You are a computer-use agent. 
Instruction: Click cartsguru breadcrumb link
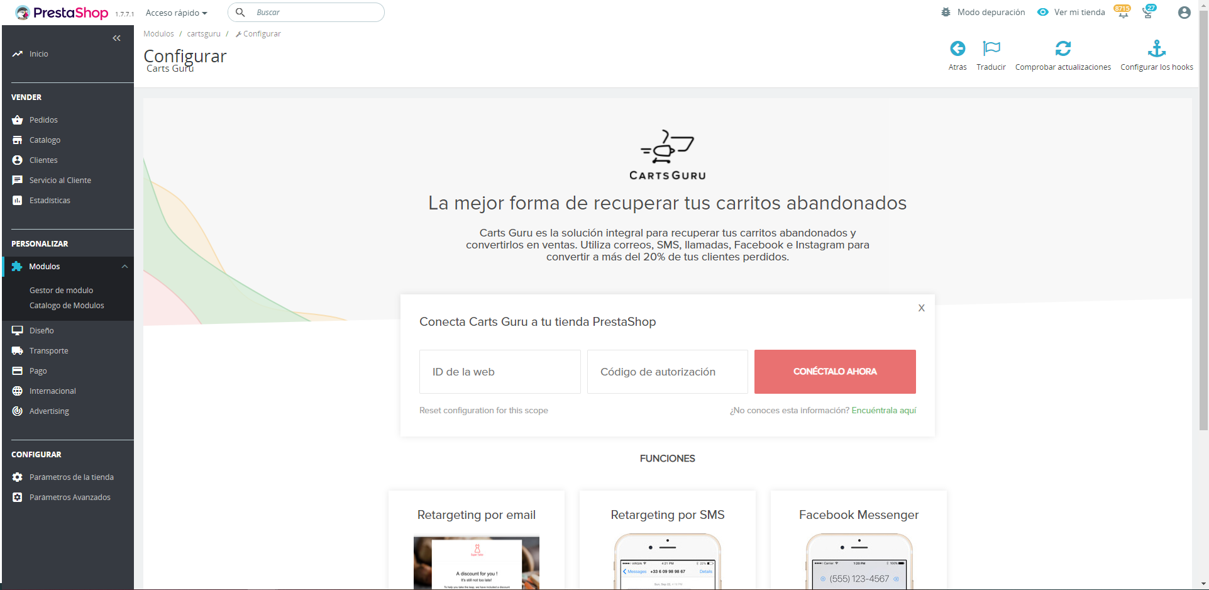204,34
